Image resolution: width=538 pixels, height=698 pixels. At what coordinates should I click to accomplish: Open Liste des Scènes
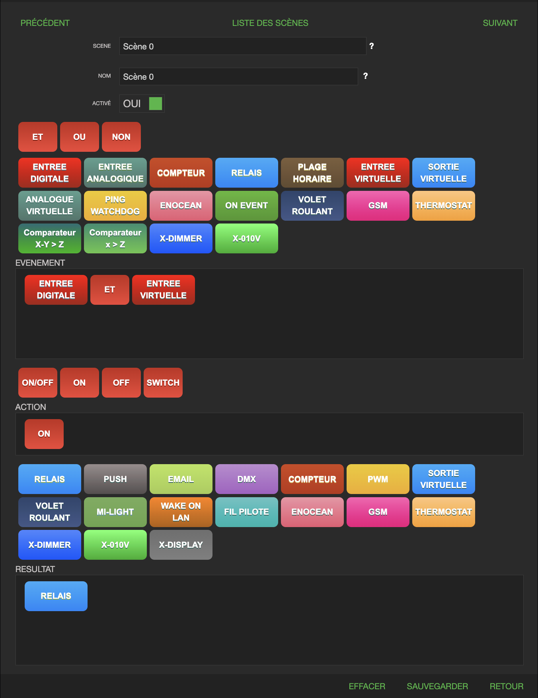point(270,23)
